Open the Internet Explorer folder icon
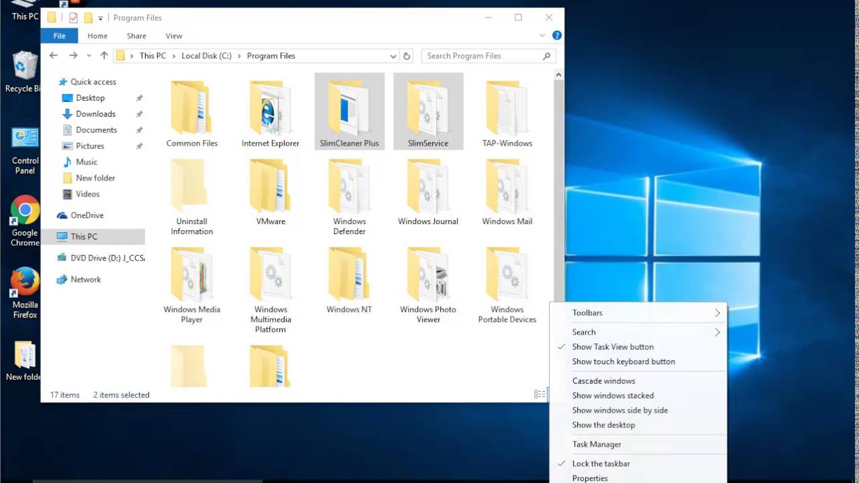The width and height of the screenshot is (859, 483). tap(270, 107)
